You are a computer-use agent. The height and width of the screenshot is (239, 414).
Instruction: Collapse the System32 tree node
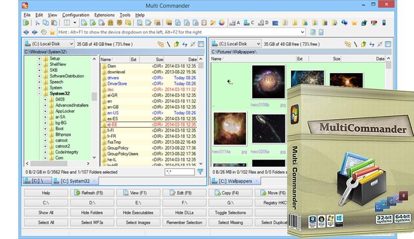pos(39,93)
